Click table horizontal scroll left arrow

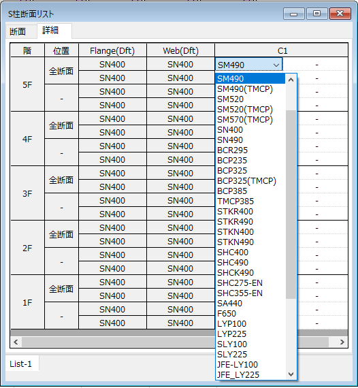click(x=16, y=342)
